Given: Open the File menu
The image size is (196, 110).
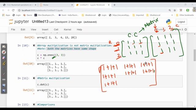Looking at the screenshot, I should pos(13,30).
